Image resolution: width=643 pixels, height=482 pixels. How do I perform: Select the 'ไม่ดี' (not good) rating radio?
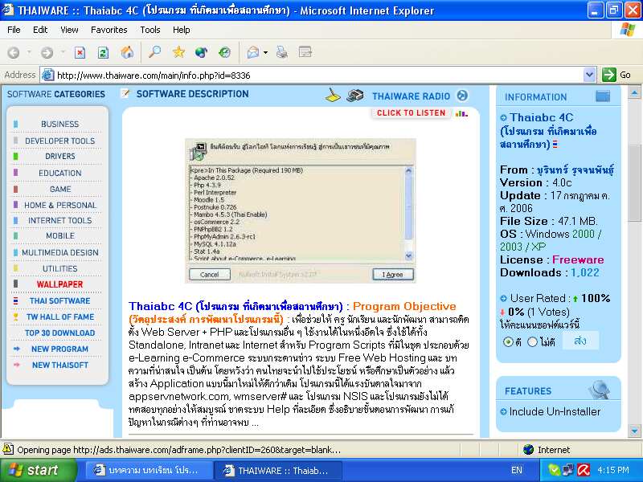pyautogui.click(x=532, y=341)
